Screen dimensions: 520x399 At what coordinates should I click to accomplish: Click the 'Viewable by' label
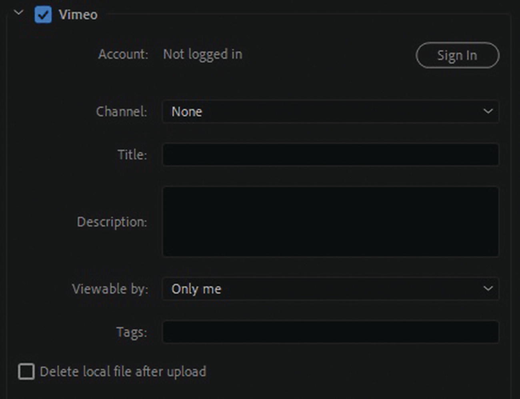(110, 289)
